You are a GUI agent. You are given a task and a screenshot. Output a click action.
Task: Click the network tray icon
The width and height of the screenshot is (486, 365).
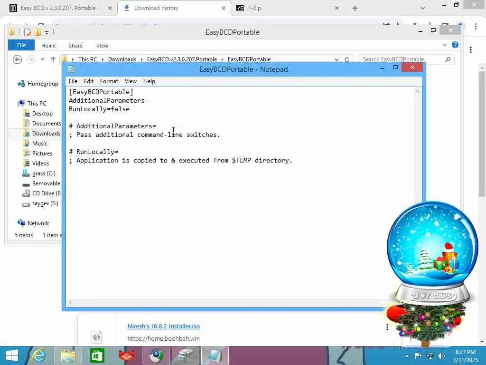point(430,356)
